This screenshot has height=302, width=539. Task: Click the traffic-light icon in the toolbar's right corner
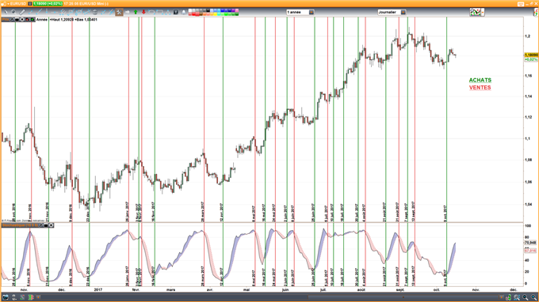tap(536, 13)
